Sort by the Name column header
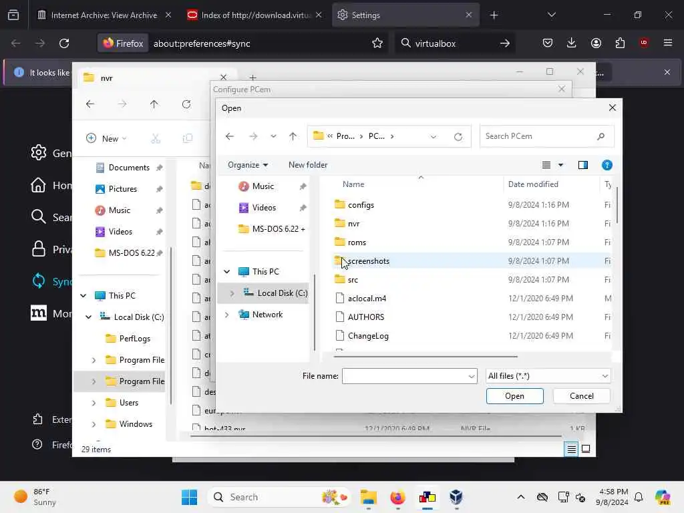684x513 pixels. [x=353, y=184]
